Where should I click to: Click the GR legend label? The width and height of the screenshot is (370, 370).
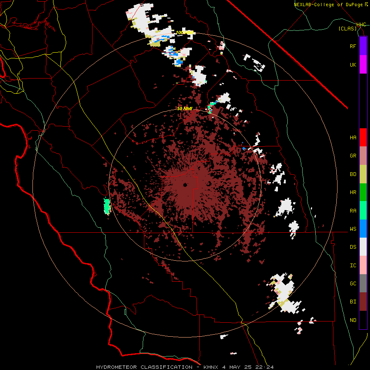(353, 156)
